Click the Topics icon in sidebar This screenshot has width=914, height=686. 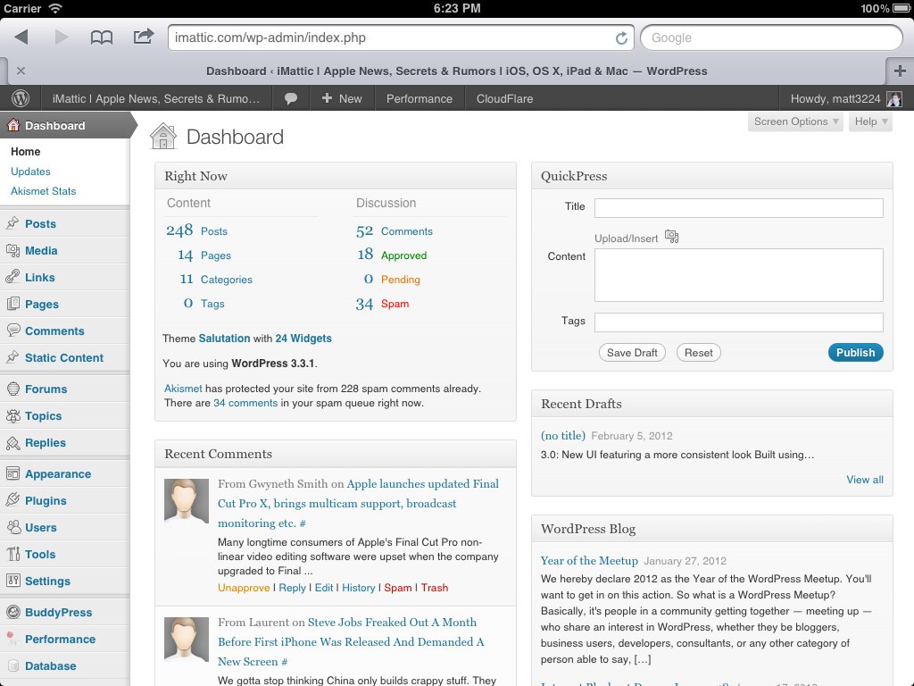(x=12, y=415)
